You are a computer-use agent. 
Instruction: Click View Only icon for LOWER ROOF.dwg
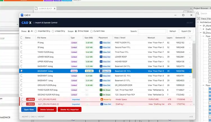[101, 57]
